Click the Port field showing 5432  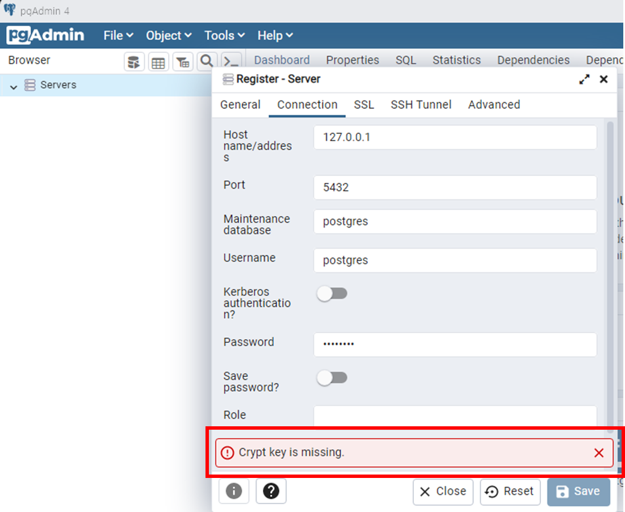[455, 188]
